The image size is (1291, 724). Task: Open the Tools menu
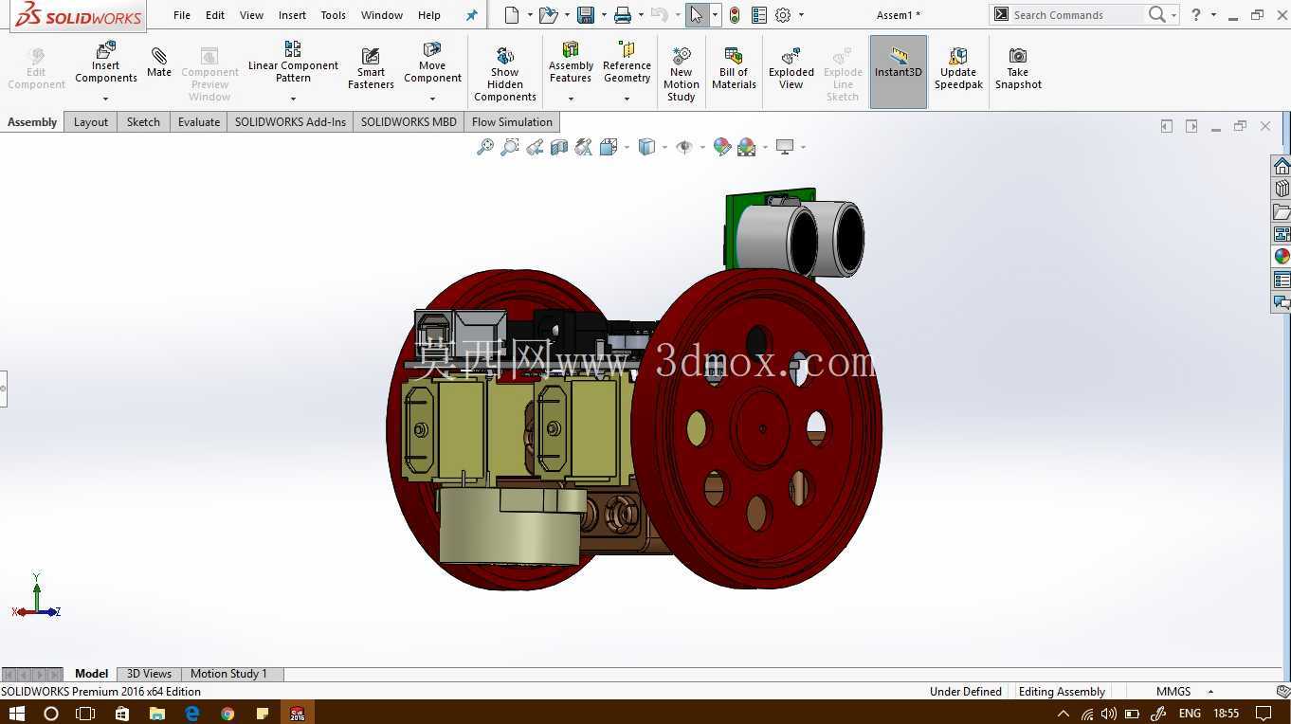click(x=333, y=15)
